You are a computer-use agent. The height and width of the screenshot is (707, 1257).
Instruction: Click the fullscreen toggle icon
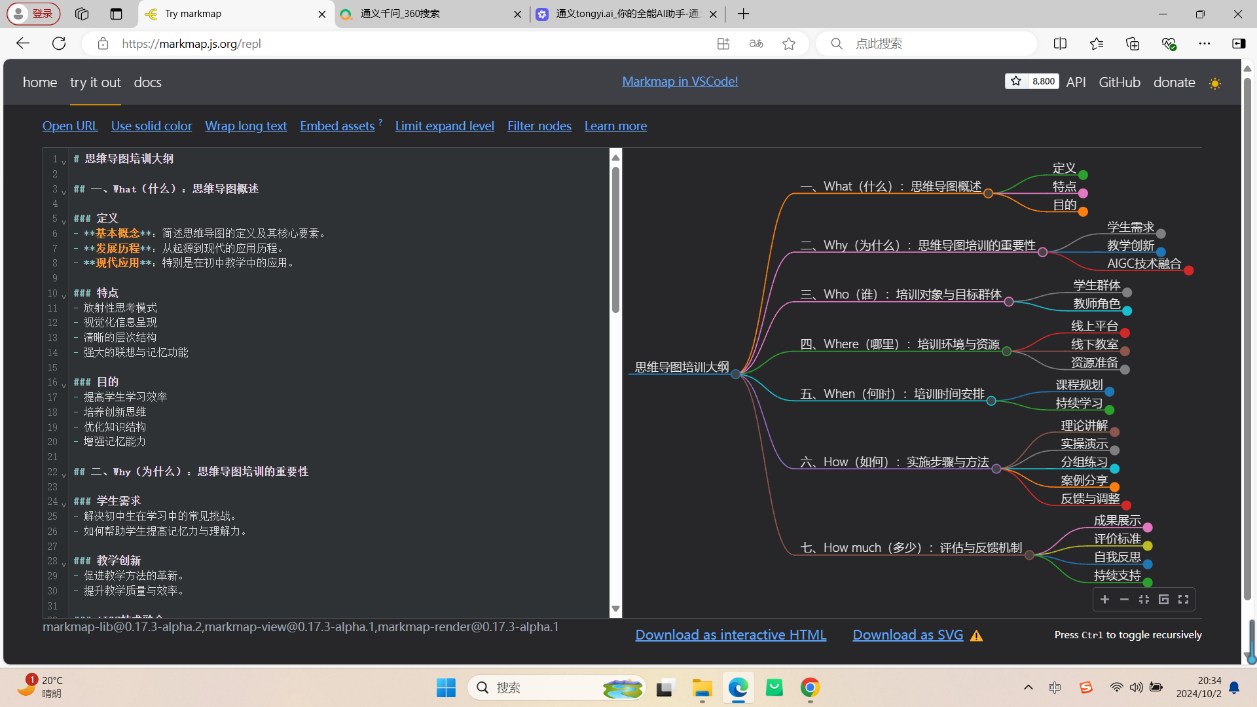(x=1184, y=599)
